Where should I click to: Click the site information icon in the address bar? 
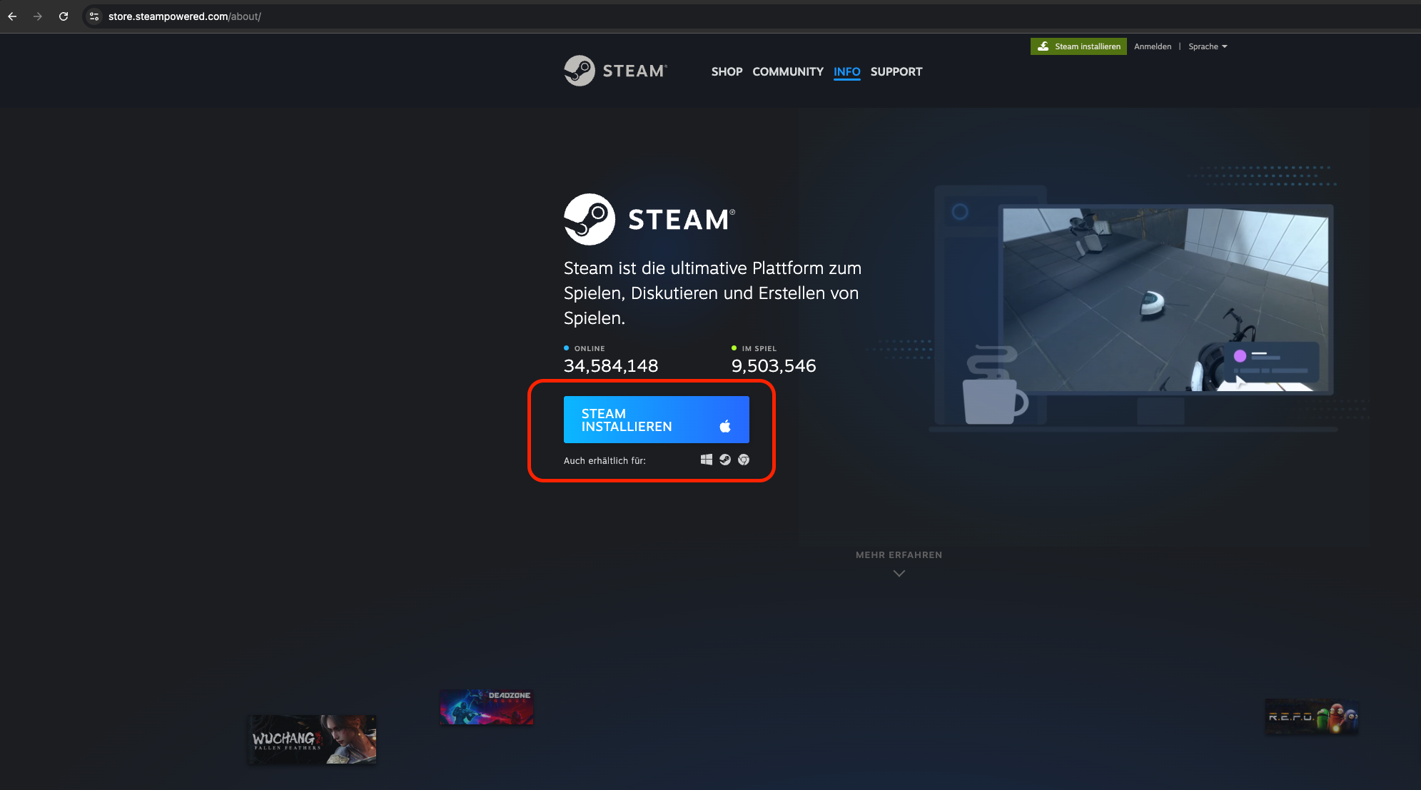point(93,16)
